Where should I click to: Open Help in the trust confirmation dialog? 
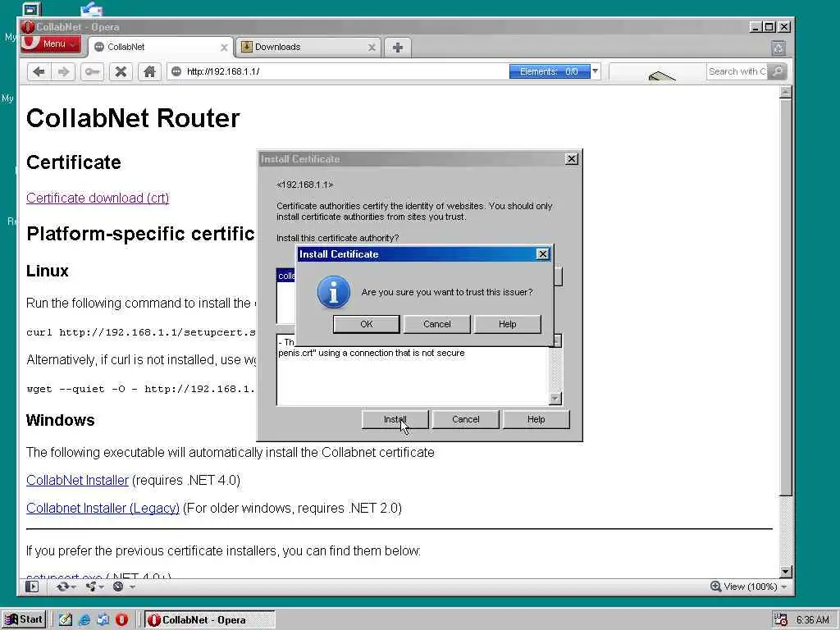coord(507,324)
